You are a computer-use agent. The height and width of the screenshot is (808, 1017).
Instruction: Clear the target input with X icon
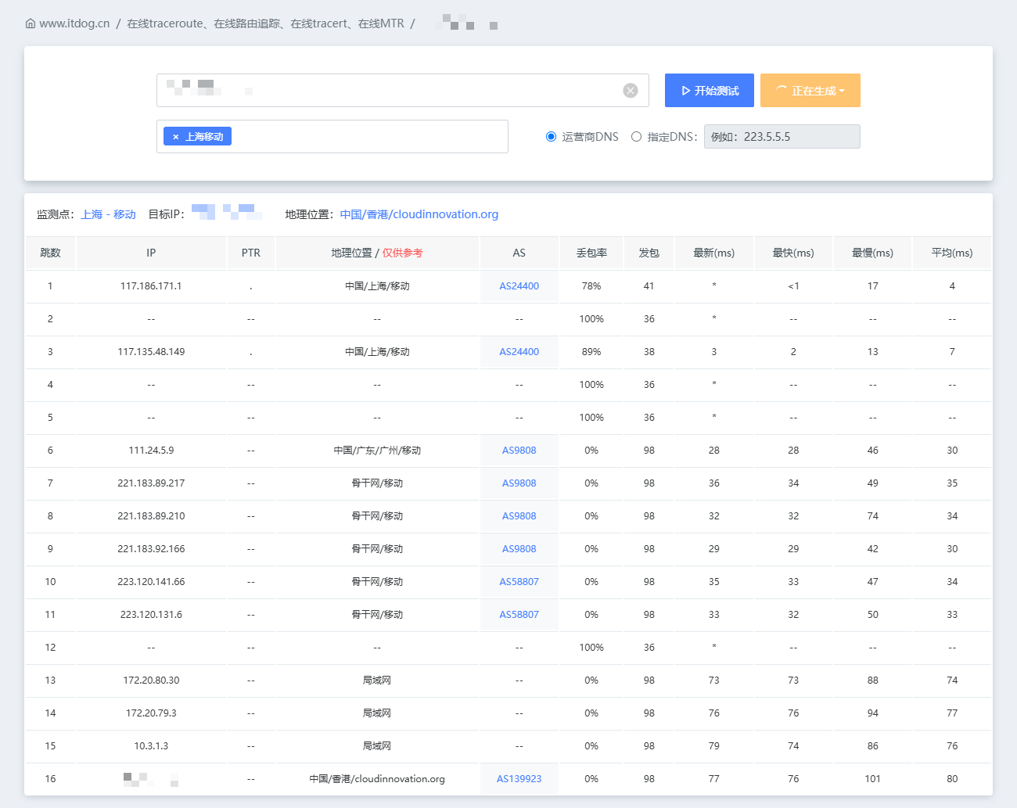coord(631,91)
